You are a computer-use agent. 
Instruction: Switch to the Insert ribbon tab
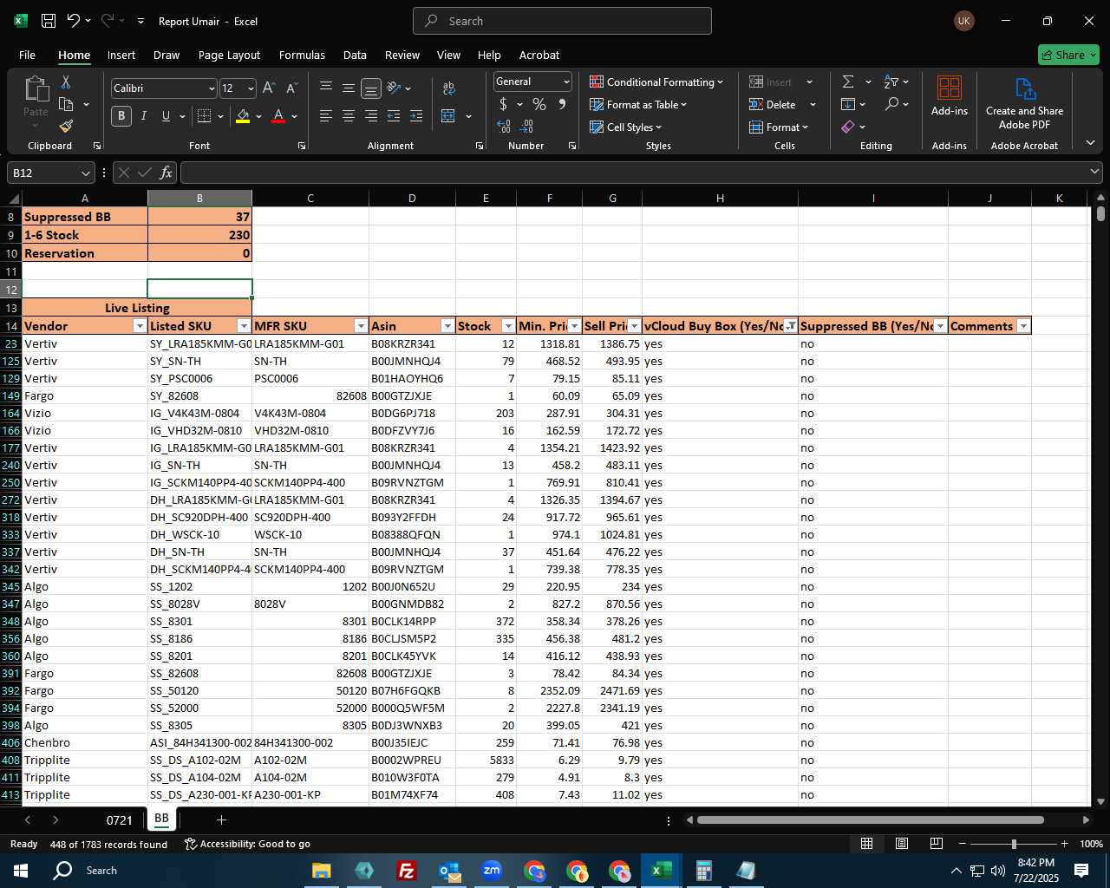click(x=121, y=55)
